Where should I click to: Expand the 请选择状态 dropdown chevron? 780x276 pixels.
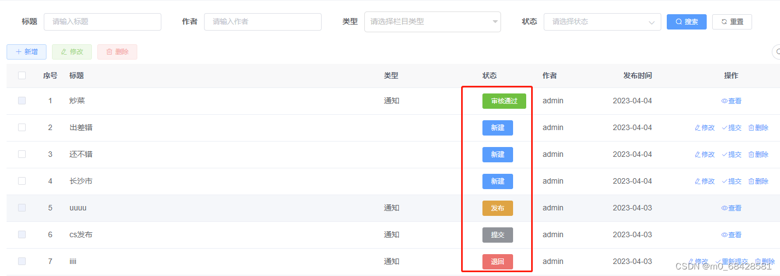point(651,22)
